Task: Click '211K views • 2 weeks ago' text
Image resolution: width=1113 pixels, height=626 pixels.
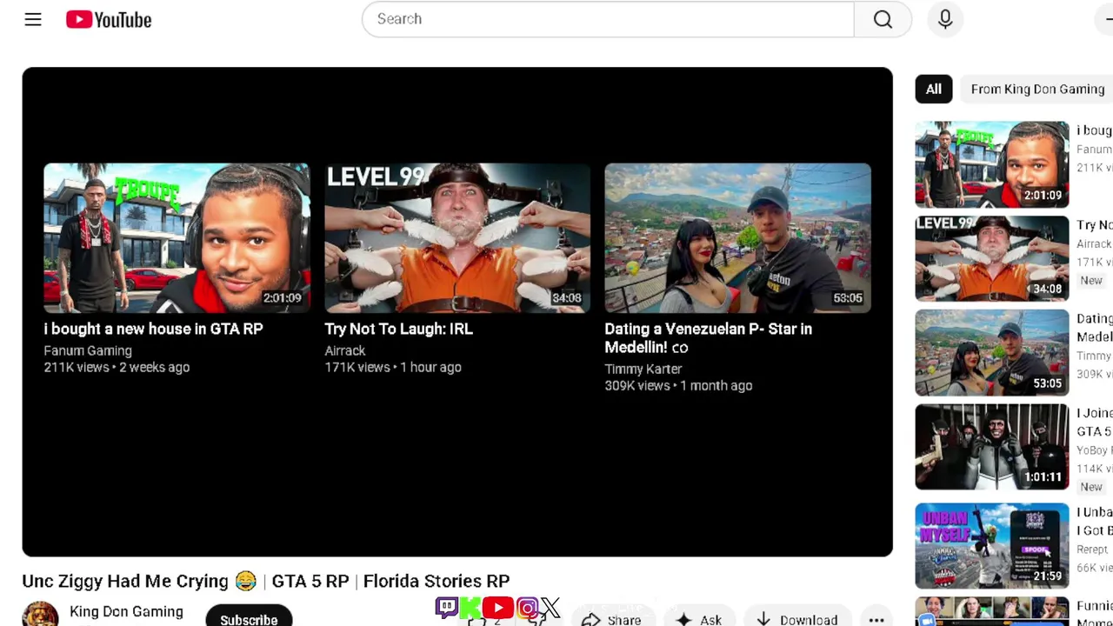Action: point(117,367)
